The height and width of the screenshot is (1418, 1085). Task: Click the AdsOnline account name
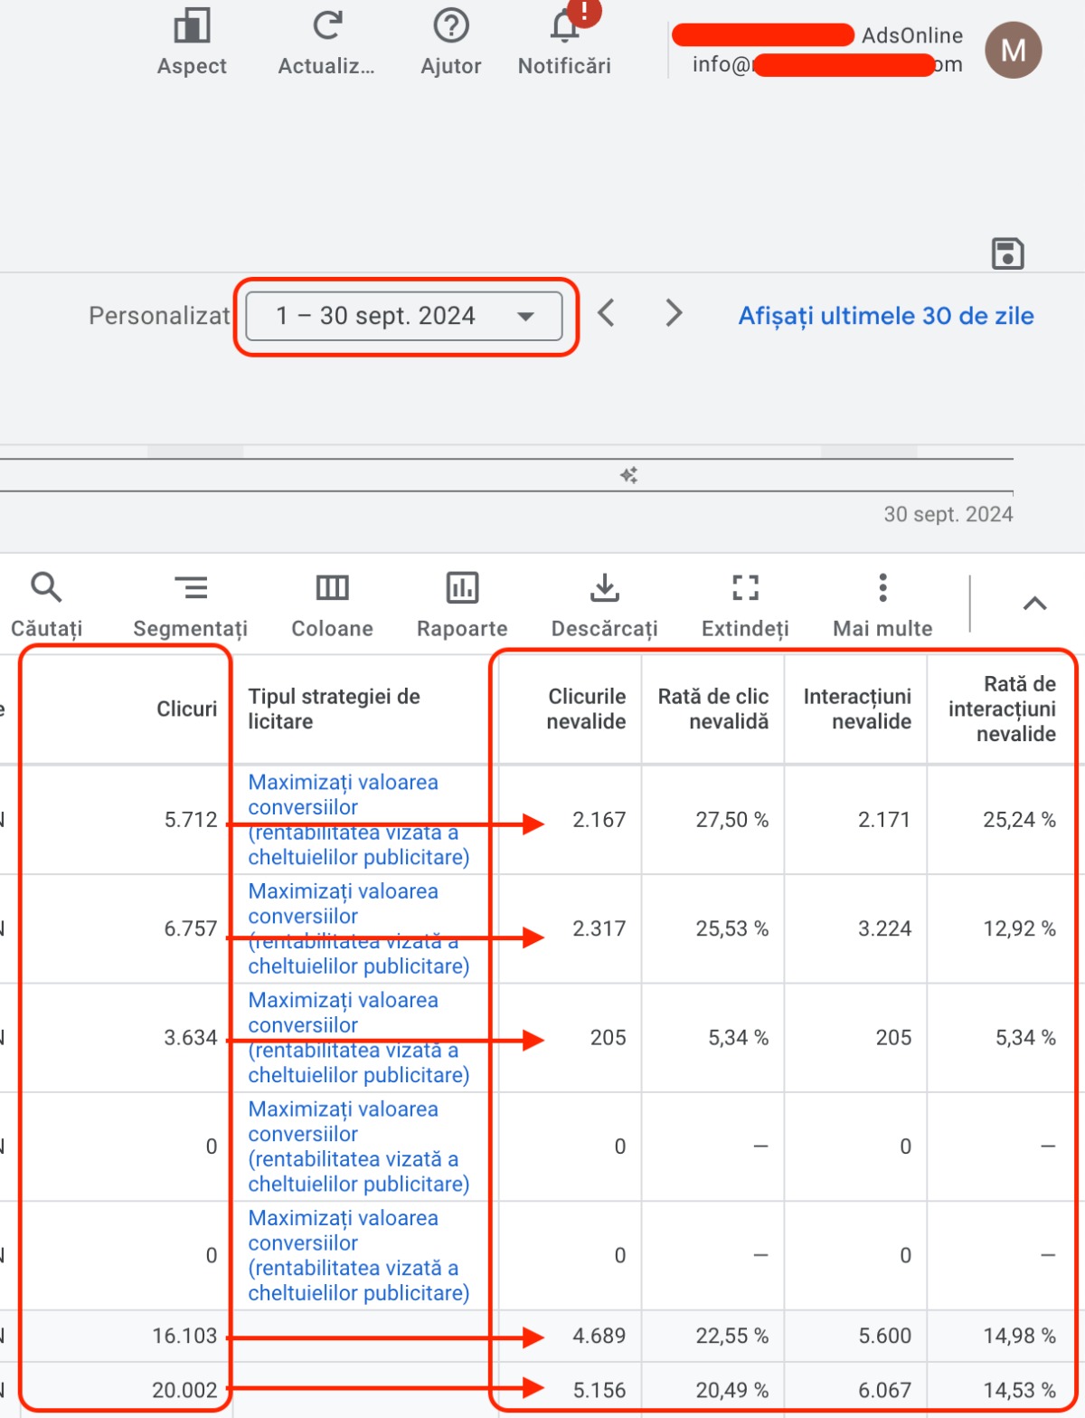pos(911,35)
